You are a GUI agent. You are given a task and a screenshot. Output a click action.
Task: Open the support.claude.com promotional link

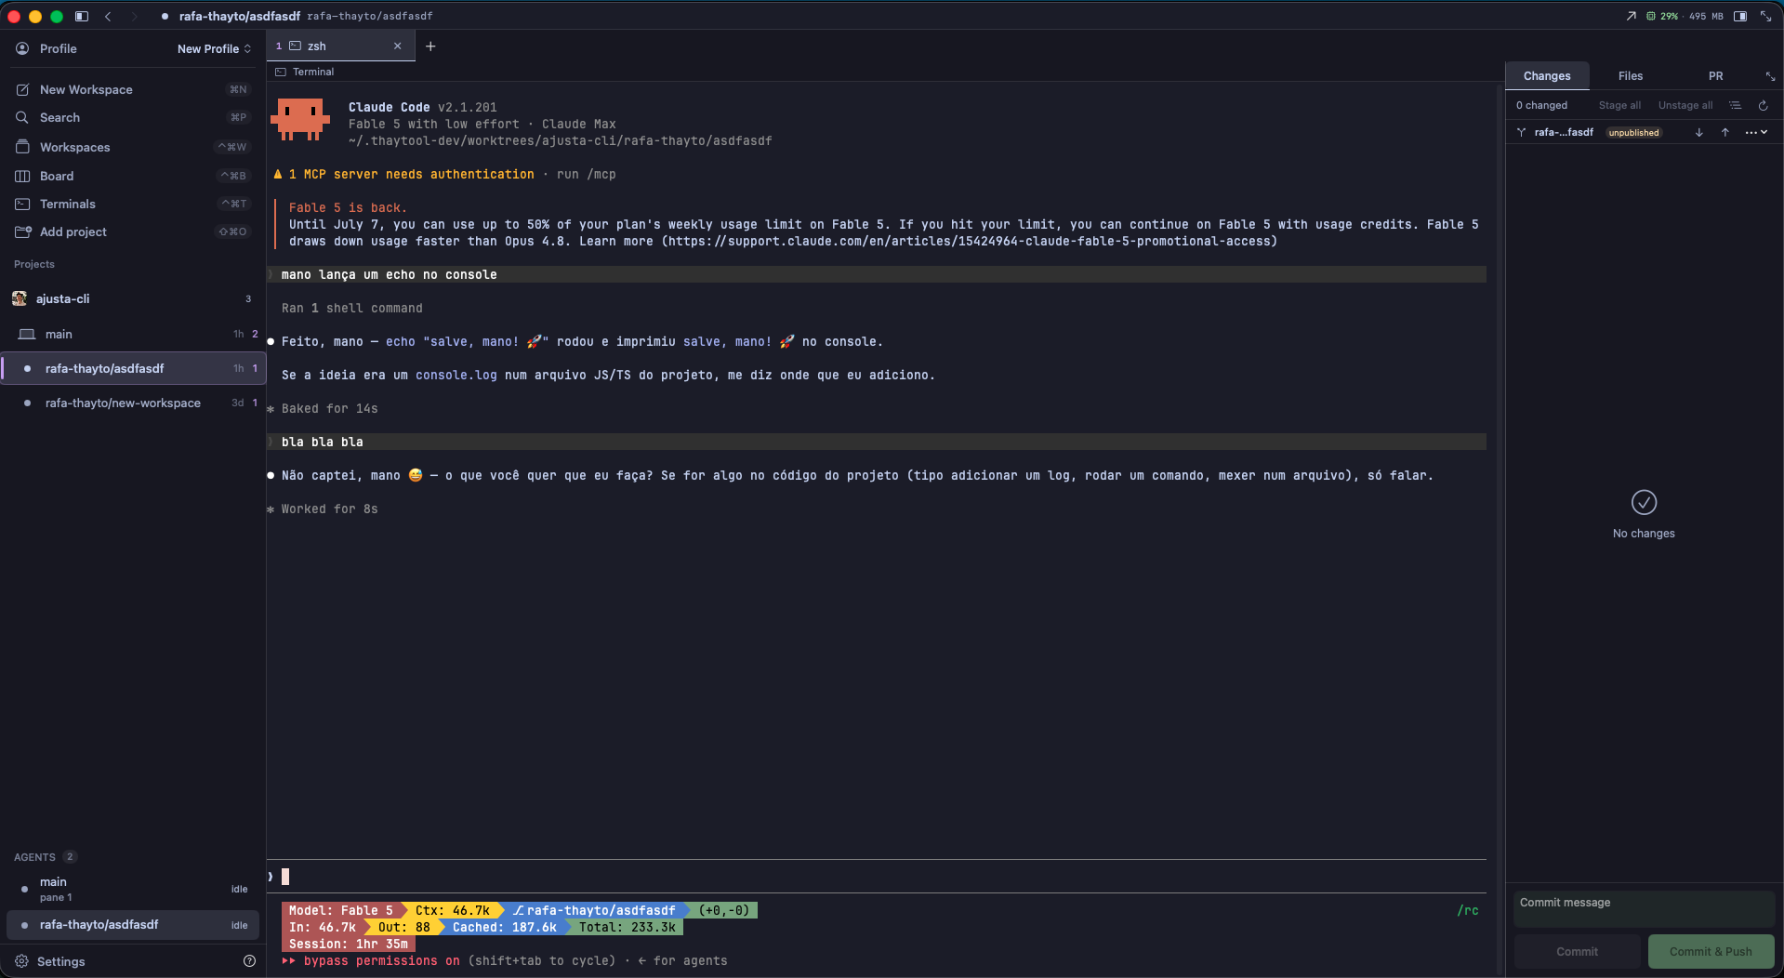[x=969, y=241]
